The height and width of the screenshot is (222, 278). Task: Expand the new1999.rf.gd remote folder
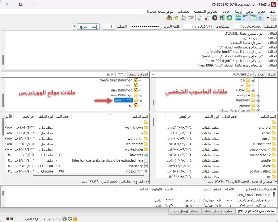click(x=141, y=95)
